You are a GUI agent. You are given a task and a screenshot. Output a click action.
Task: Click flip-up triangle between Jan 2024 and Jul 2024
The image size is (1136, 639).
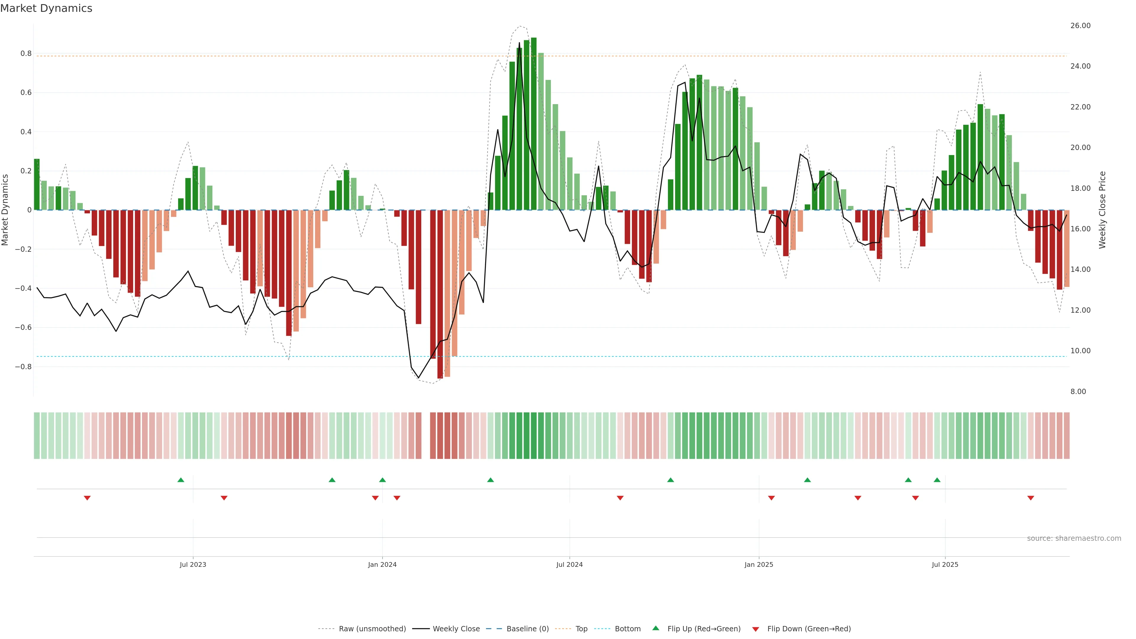coord(490,480)
